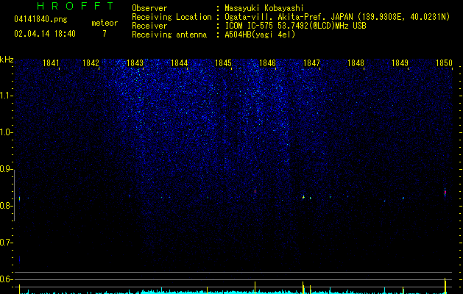Click the Receiving Location label

(172, 17)
